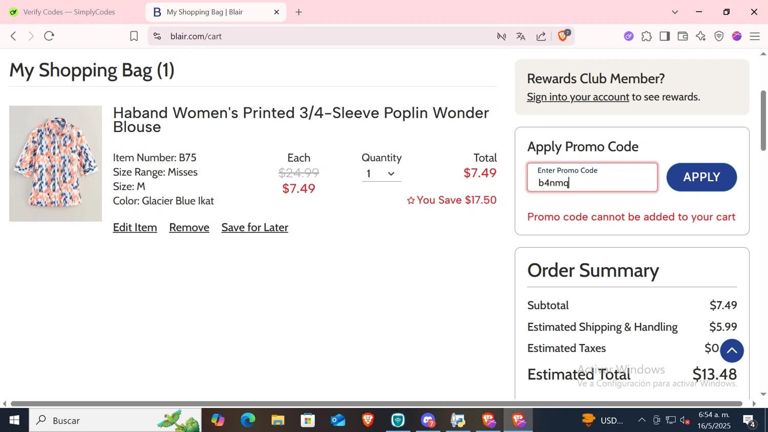Open the browser main menu

click(755, 36)
